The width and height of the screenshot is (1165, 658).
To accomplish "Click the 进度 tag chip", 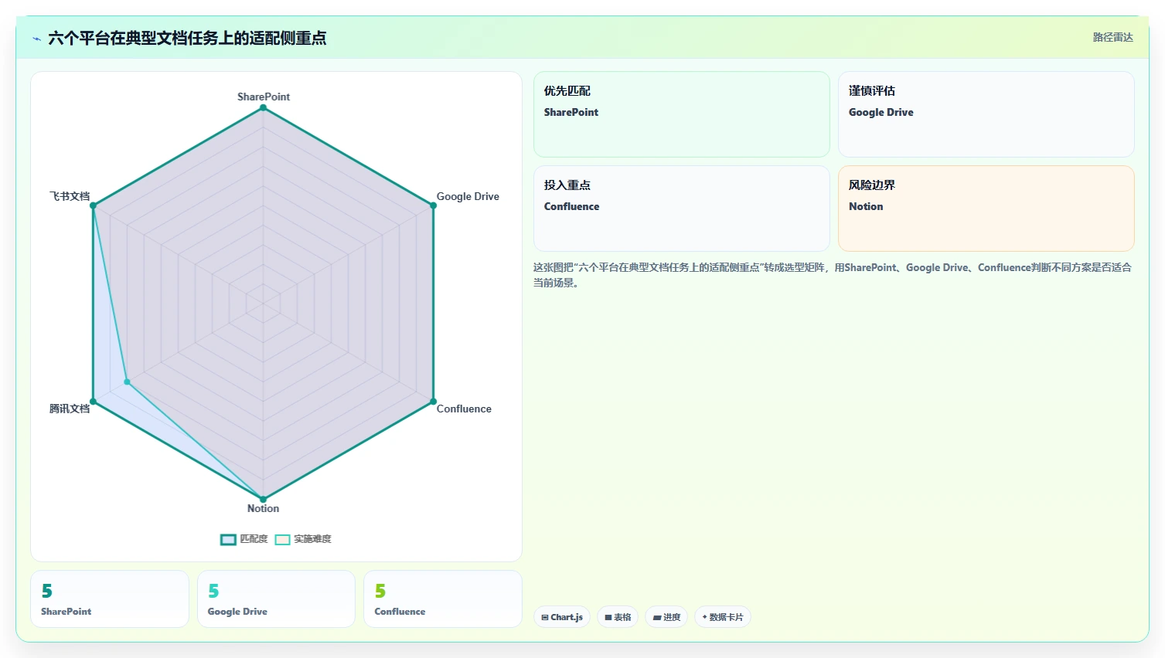I will click(x=666, y=617).
